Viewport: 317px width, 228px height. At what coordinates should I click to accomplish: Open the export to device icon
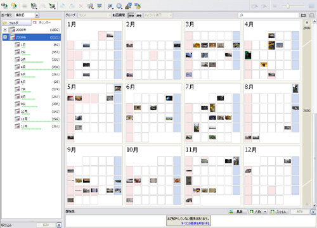coord(52,6)
